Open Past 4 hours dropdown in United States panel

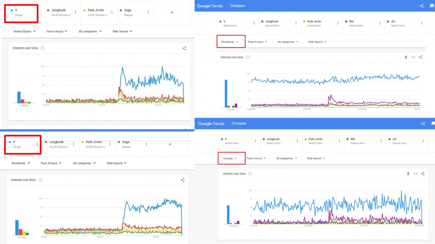pyautogui.click(x=57, y=31)
